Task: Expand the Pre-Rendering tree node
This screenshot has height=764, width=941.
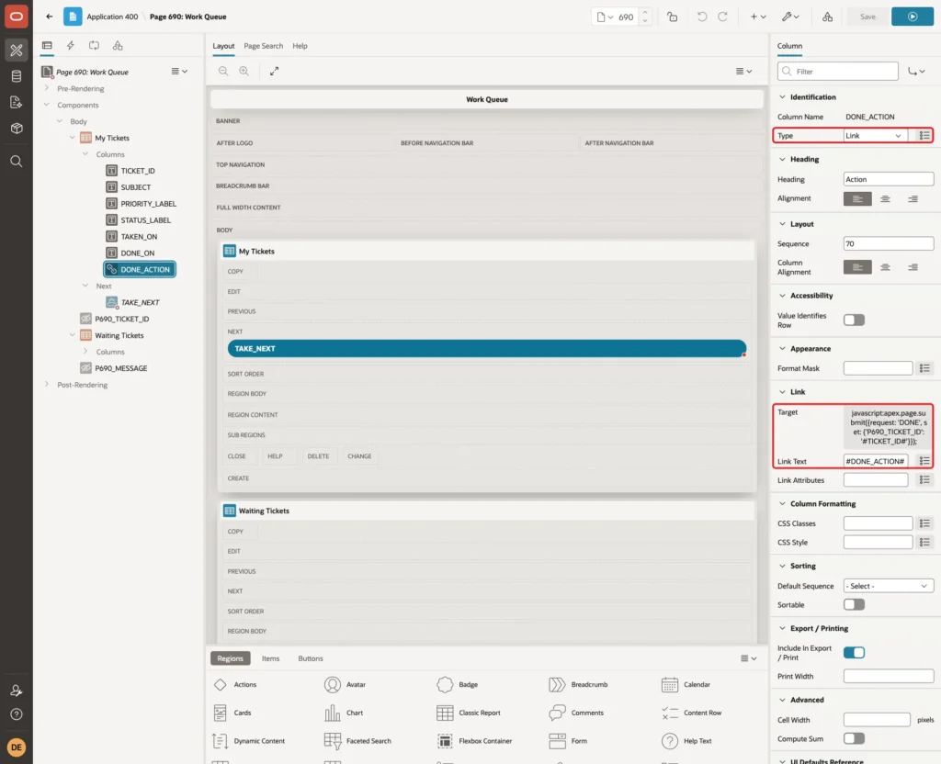Action: point(47,88)
